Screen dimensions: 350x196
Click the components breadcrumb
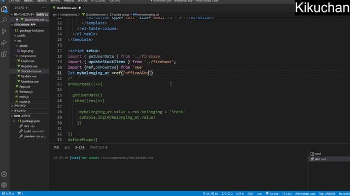pos(68,15)
